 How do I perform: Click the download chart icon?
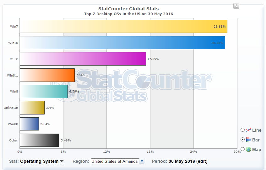point(236,6)
